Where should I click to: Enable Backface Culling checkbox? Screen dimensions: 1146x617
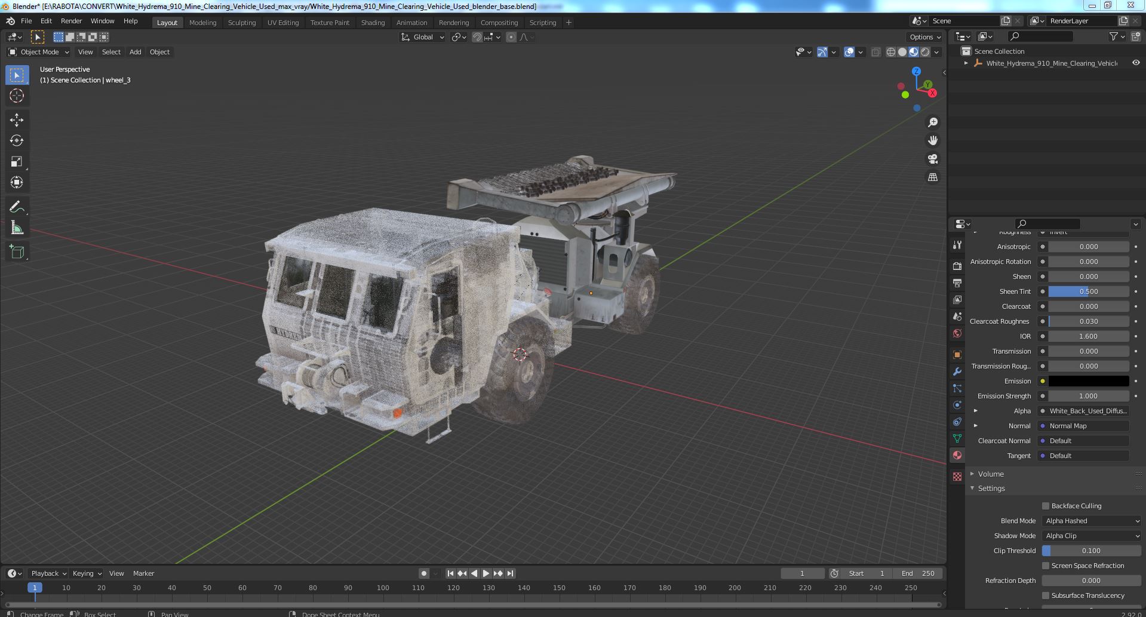click(x=1046, y=506)
